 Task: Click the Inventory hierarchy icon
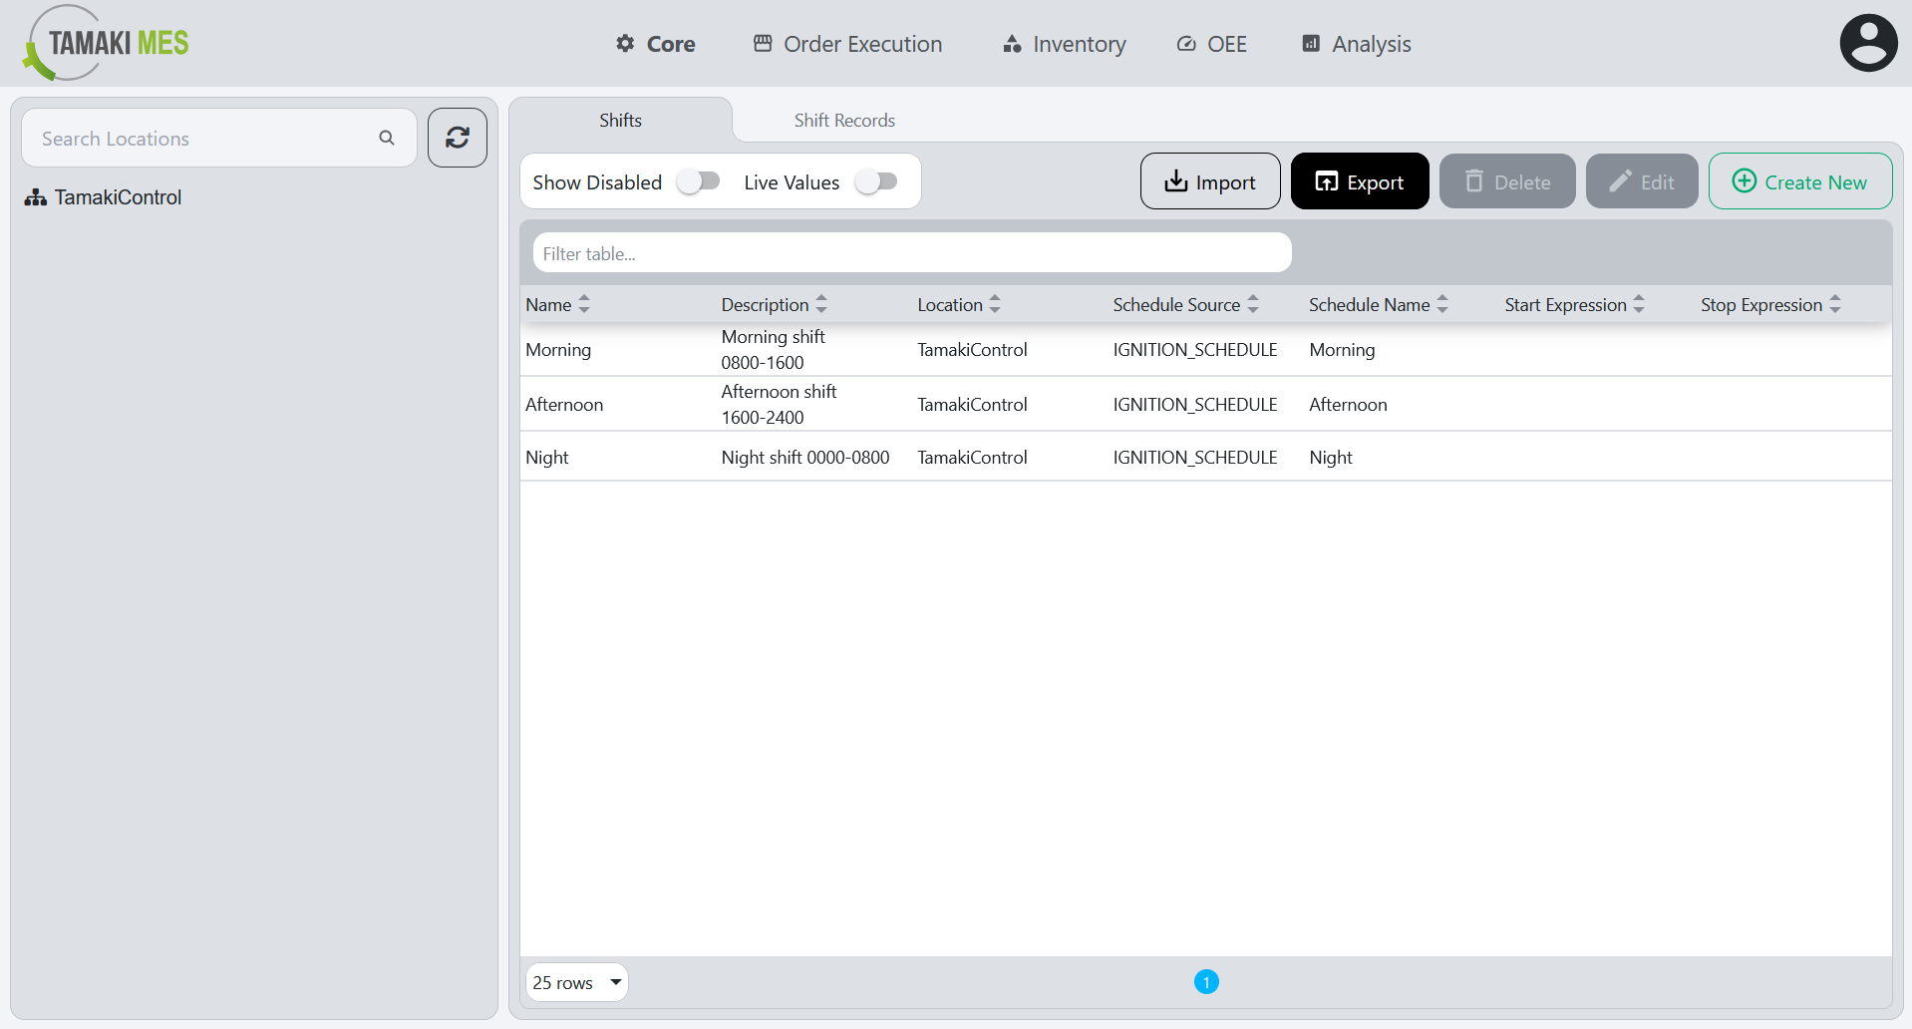1010,44
